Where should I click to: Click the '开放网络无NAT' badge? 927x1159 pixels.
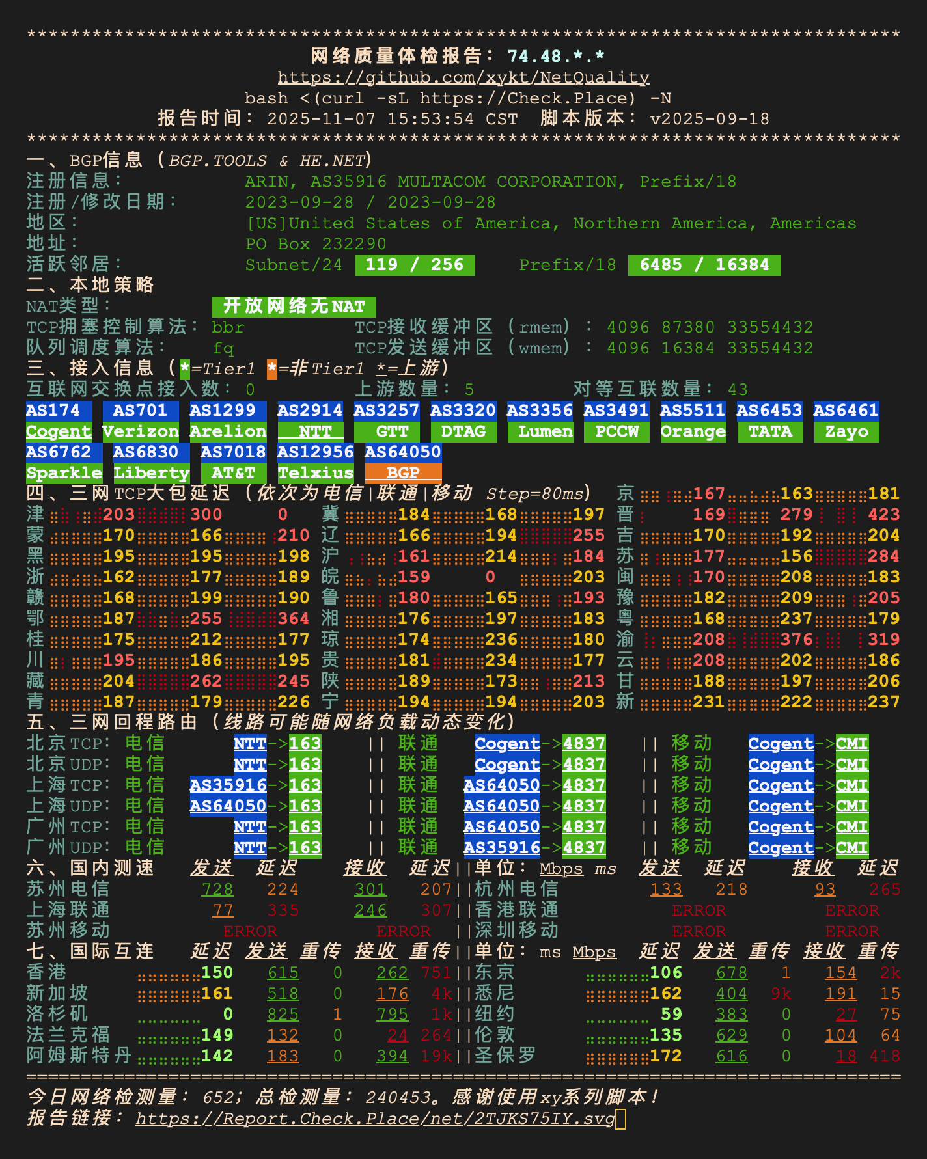(x=294, y=307)
